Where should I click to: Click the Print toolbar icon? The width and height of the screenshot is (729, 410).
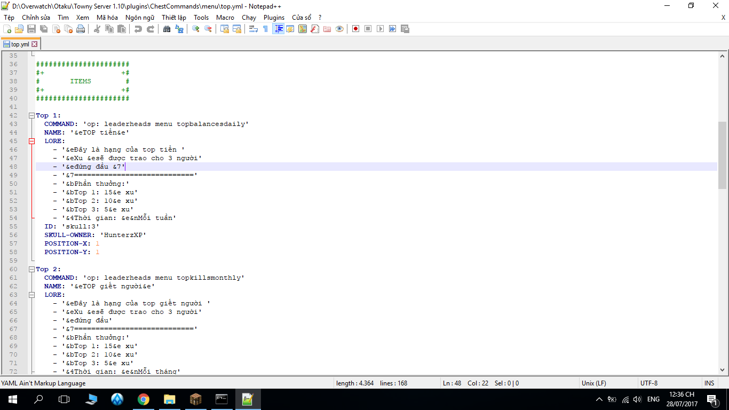click(x=81, y=29)
